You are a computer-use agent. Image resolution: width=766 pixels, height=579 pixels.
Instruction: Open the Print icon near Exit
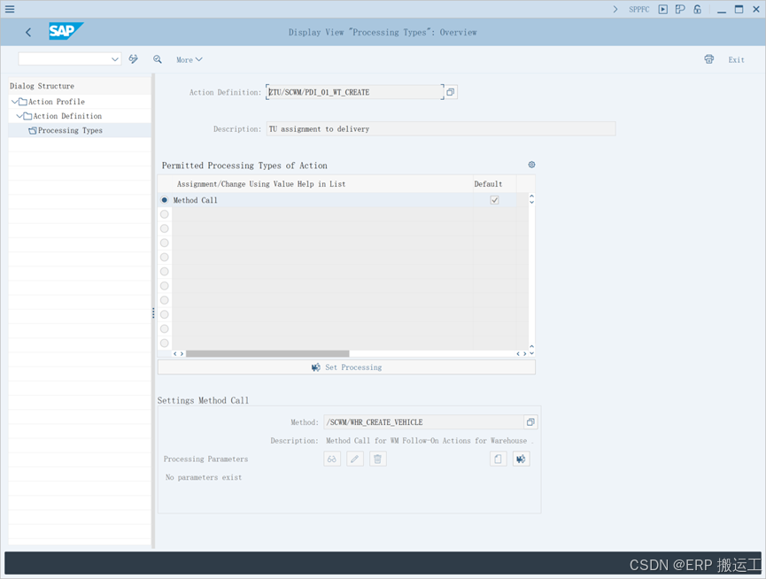point(708,59)
